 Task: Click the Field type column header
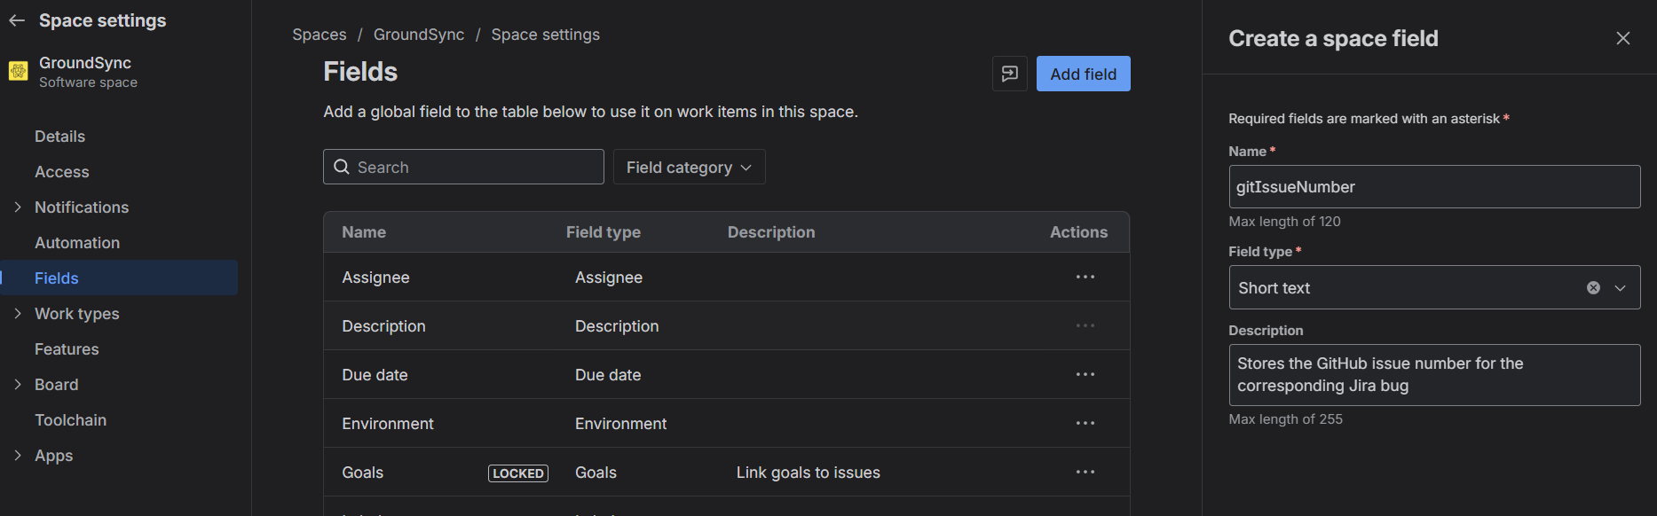[x=604, y=232]
